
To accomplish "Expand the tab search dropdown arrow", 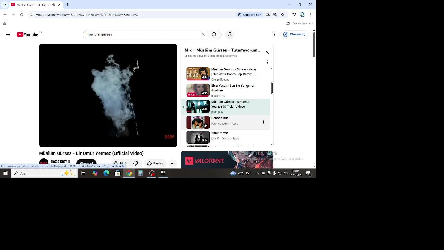I will [5, 5].
